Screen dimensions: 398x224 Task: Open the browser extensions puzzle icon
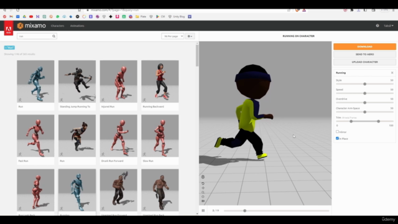coord(352,10)
